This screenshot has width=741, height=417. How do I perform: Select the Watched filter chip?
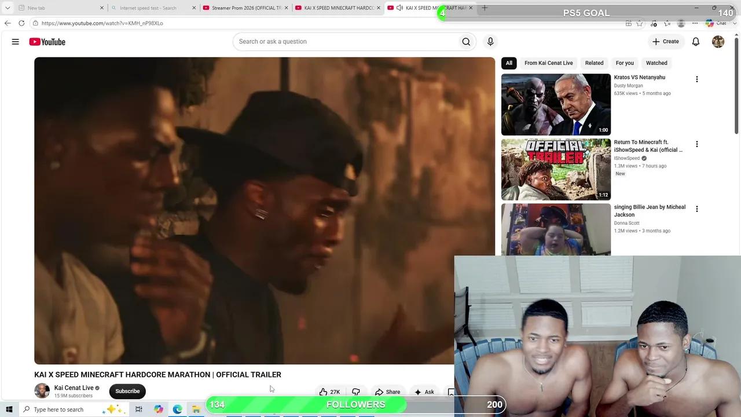tap(656, 63)
